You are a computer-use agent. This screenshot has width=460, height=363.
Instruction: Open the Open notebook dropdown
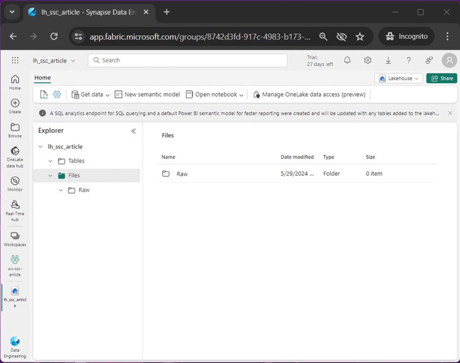[215, 94]
